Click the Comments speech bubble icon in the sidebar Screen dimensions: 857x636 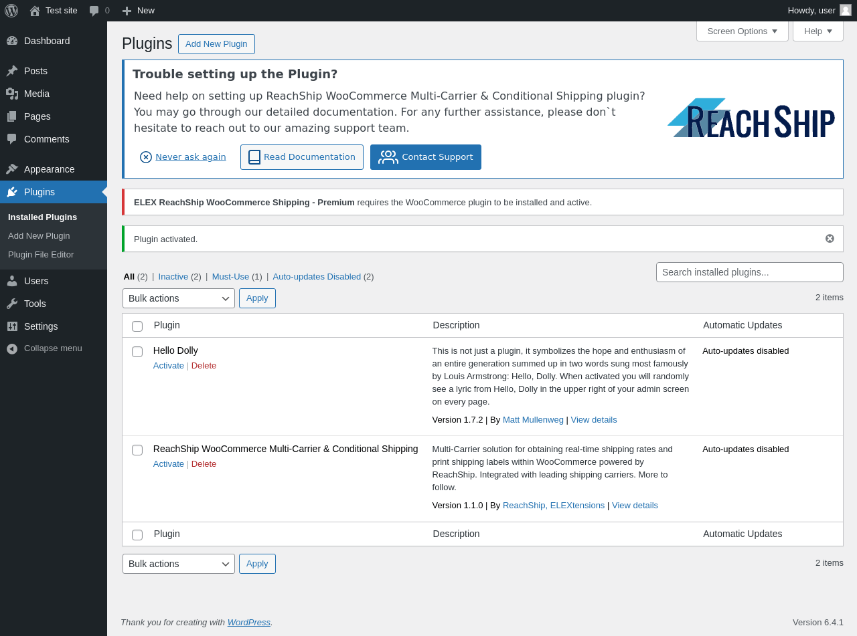(12, 139)
